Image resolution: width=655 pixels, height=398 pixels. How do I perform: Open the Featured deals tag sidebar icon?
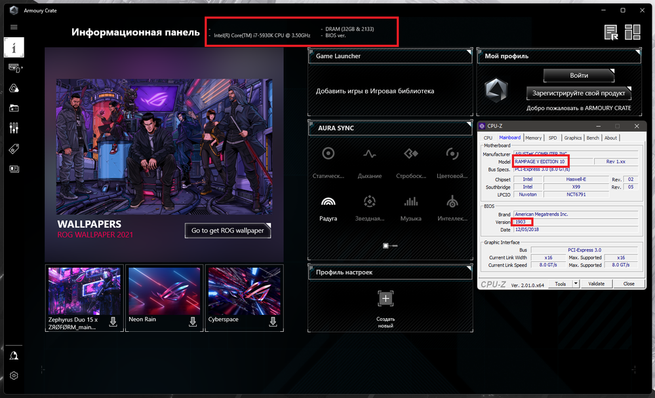coord(14,149)
